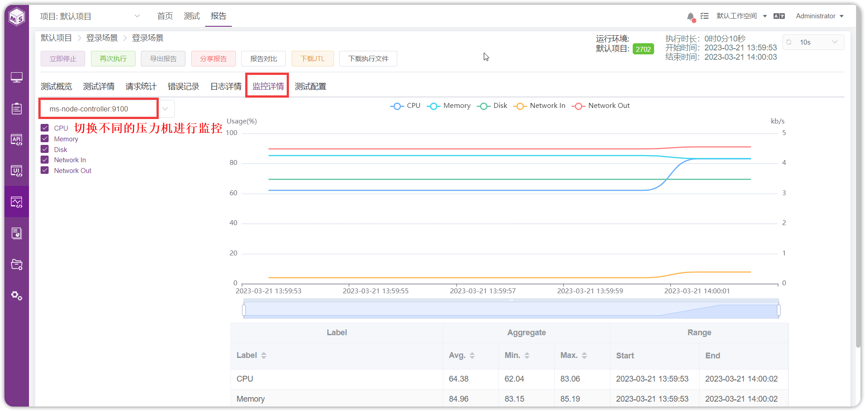Click the 再次执行 button

tap(113, 58)
